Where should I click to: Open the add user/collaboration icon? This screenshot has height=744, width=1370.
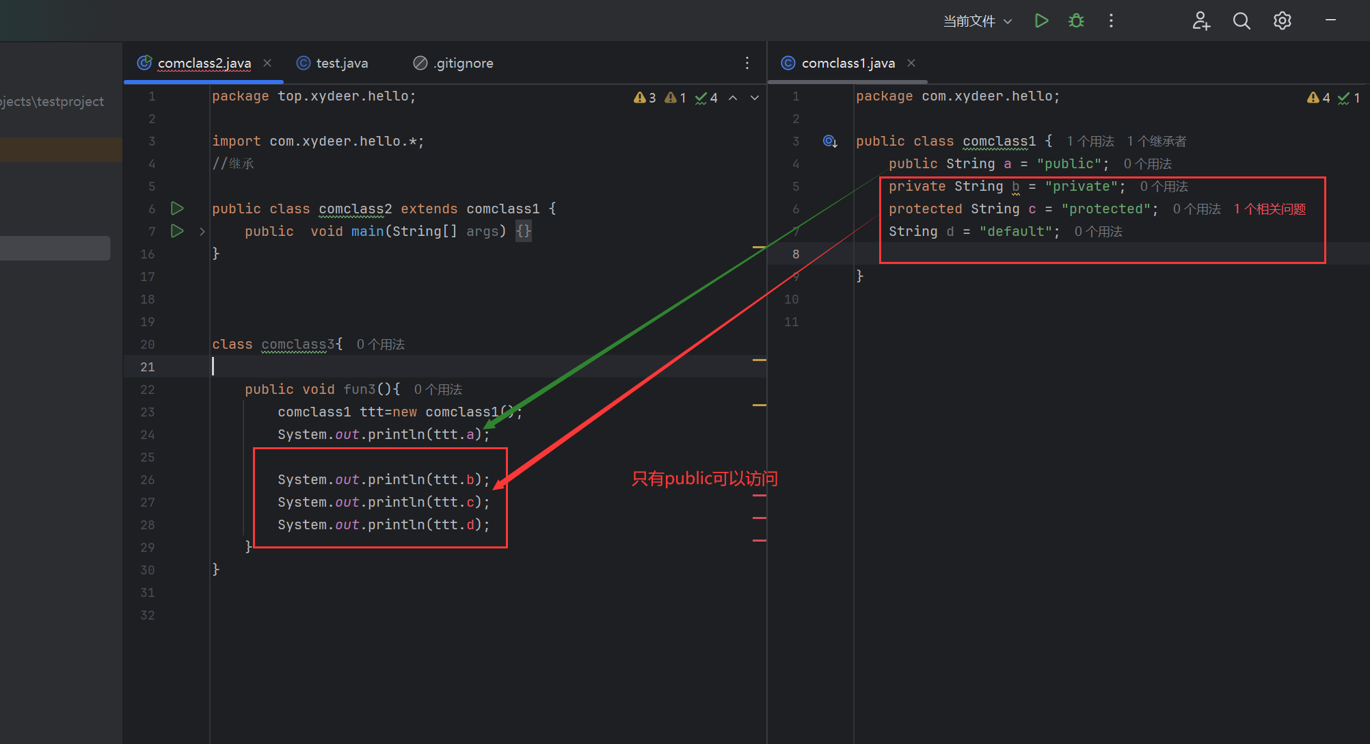pyautogui.click(x=1201, y=21)
